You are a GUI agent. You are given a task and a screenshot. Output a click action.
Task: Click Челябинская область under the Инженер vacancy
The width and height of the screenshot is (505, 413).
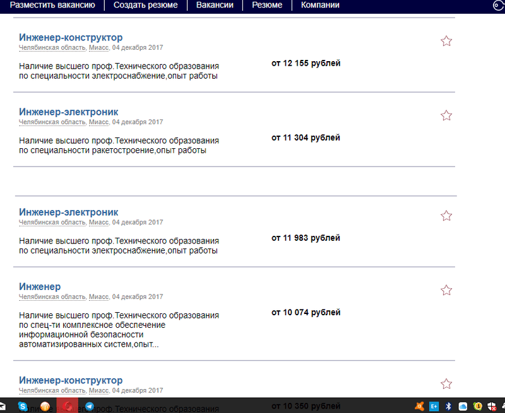tap(52, 297)
